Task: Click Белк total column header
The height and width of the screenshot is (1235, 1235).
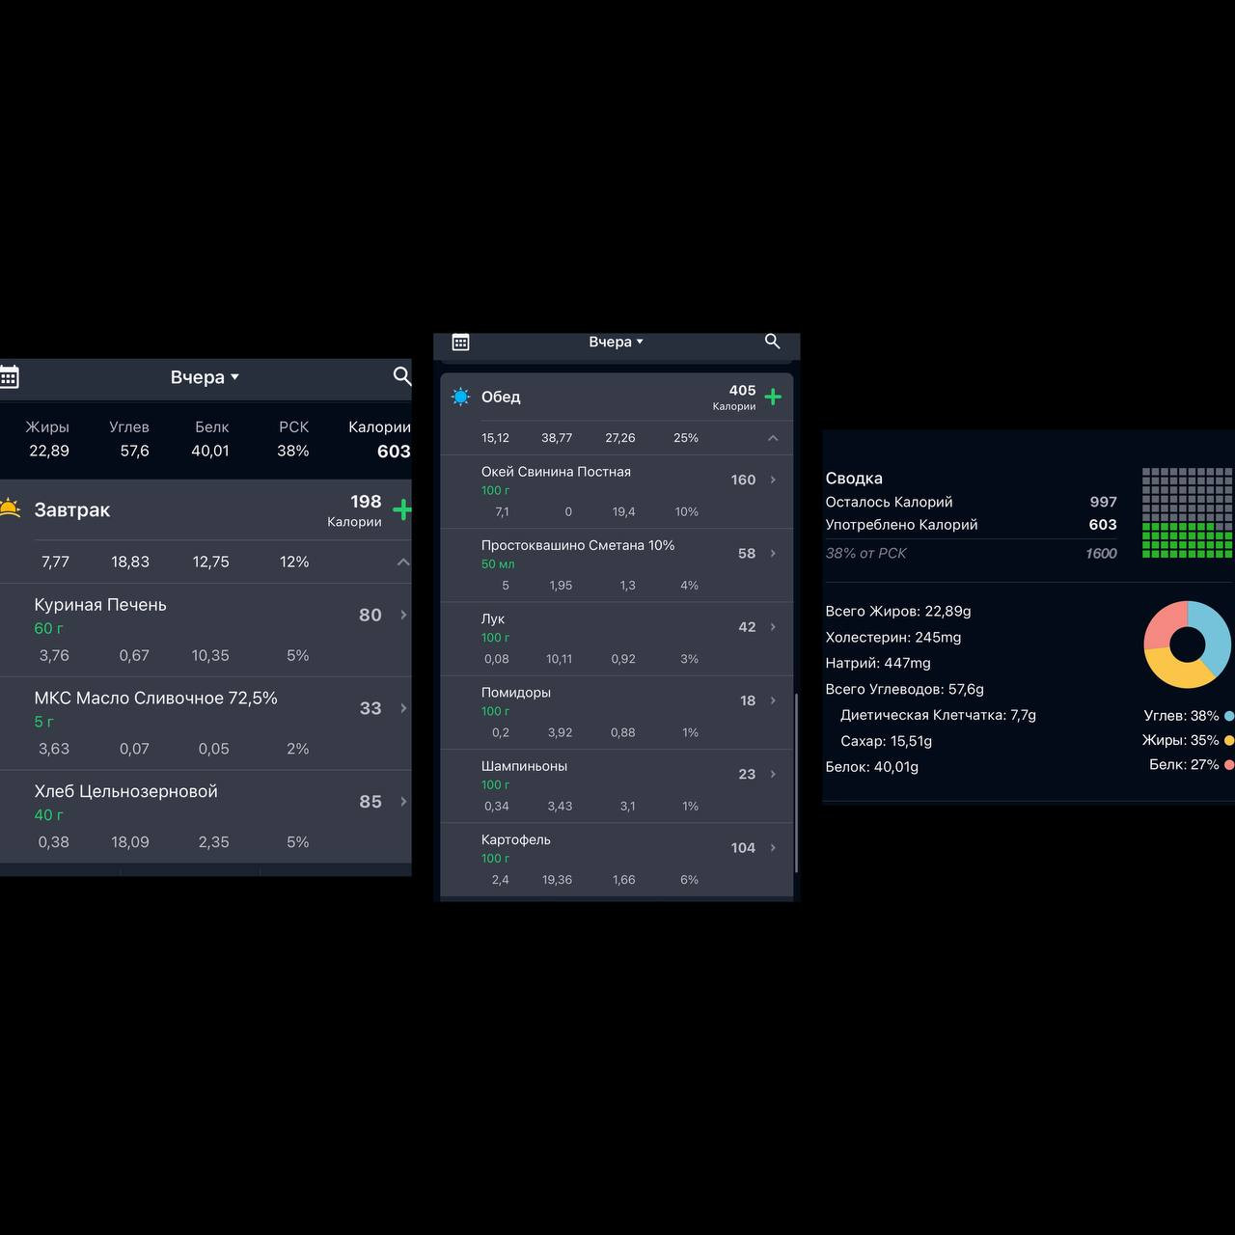Action: pos(211,427)
